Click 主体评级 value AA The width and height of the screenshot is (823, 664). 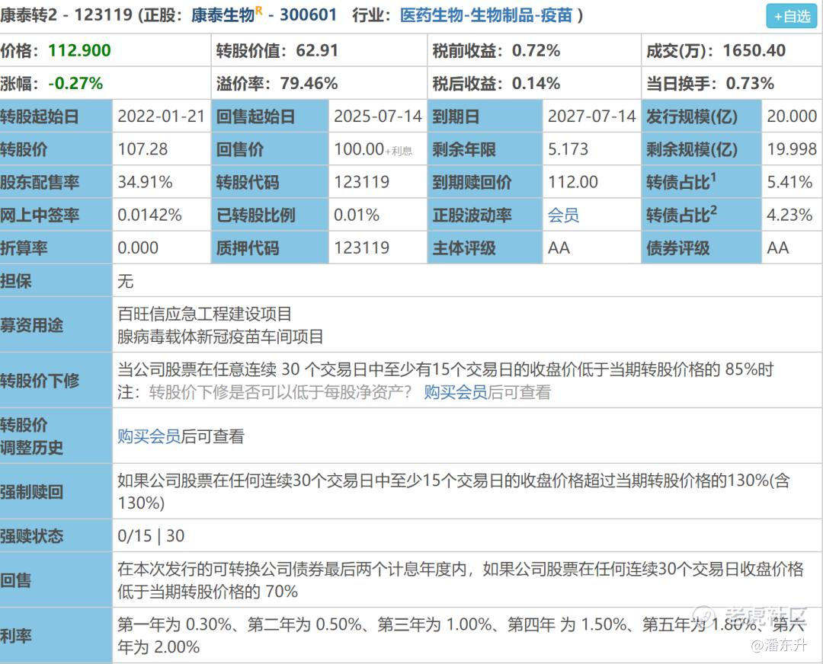(559, 247)
